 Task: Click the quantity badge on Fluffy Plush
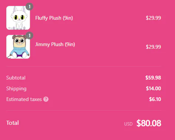(x=30, y=7)
